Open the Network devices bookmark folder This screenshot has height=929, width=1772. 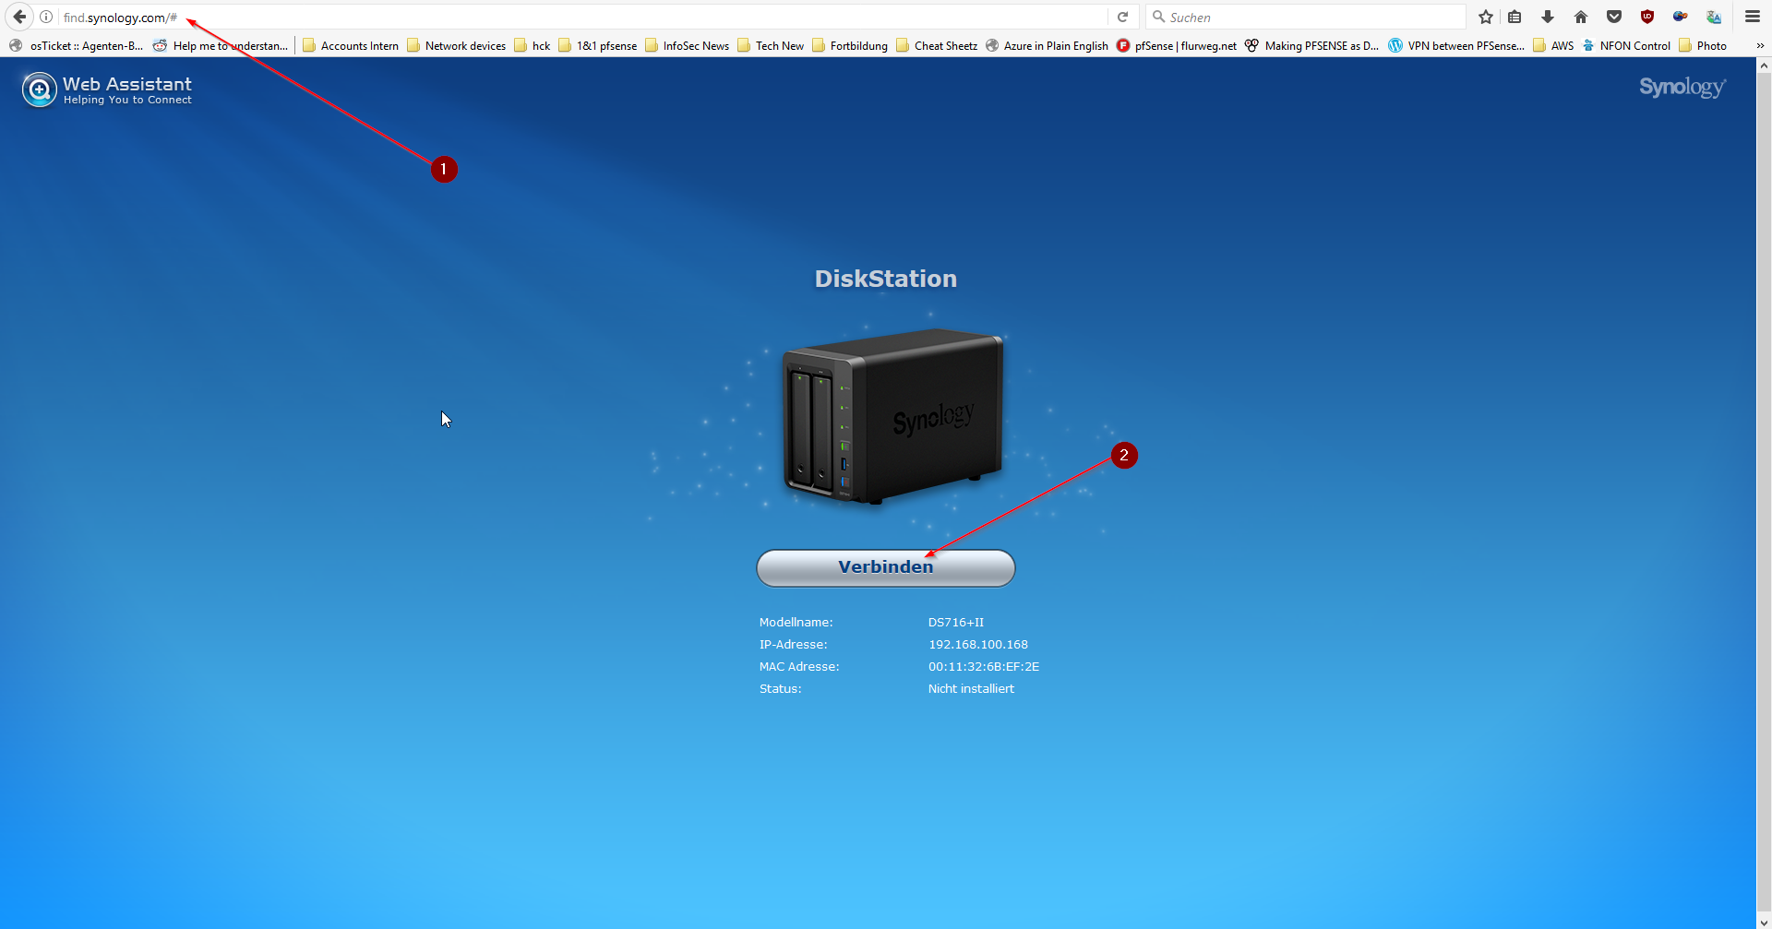coord(456,45)
